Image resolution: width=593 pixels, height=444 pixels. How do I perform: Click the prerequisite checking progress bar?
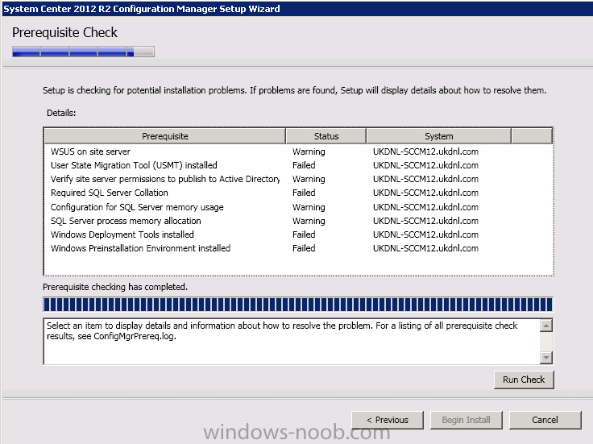click(298, 305)
